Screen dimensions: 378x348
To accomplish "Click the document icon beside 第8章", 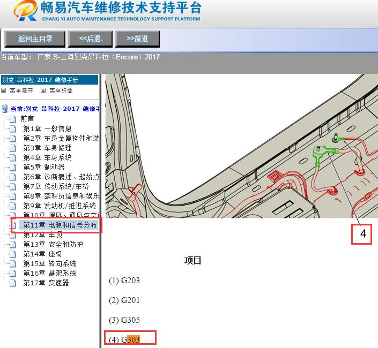I will click(13, 196).
